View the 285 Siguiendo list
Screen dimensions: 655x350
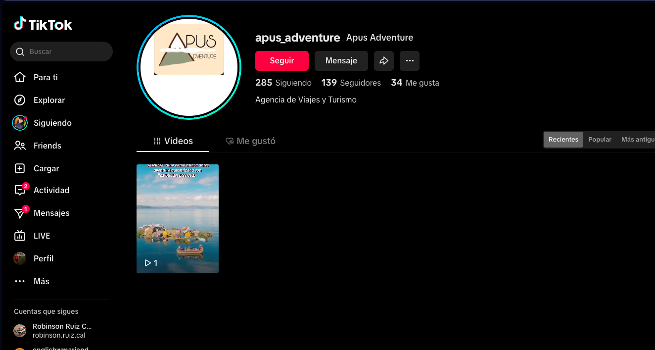[x=283, y=83]
